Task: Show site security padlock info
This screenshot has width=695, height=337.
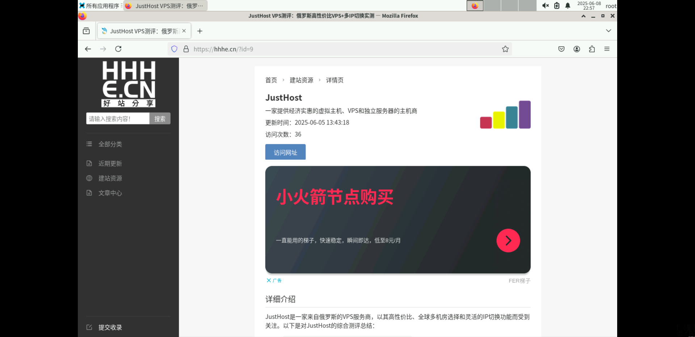Action: coord(186,49)
